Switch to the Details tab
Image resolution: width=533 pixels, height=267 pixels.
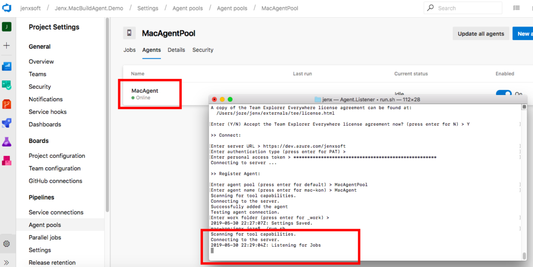[x=176, y=50]
